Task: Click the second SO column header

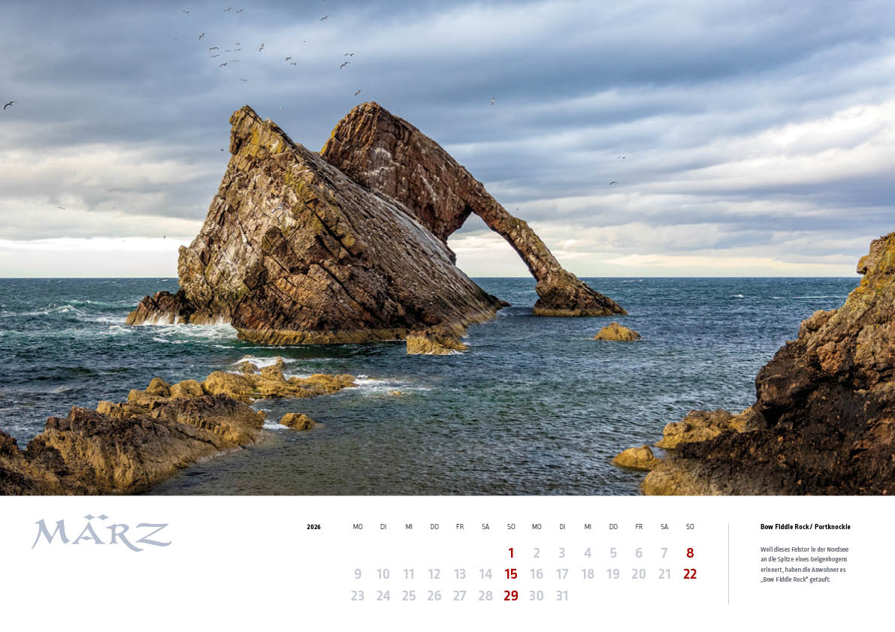Action: pyautogui.click(x=690, y=527)
